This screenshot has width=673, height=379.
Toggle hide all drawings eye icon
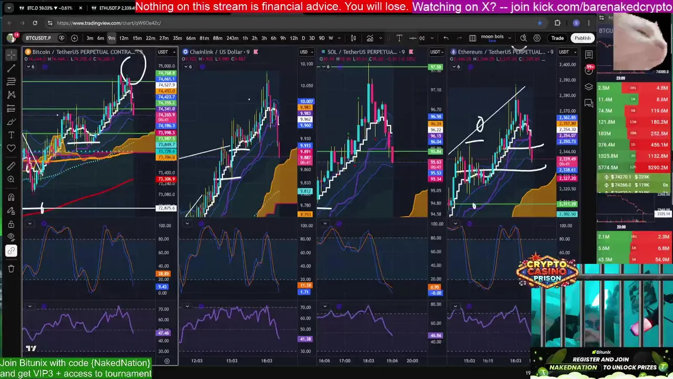pos(11,237)
